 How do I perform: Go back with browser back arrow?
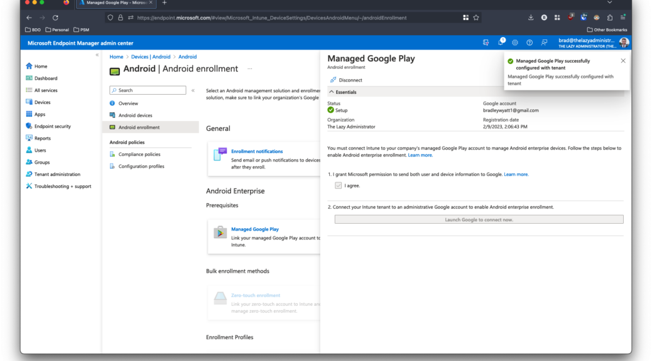29,18
